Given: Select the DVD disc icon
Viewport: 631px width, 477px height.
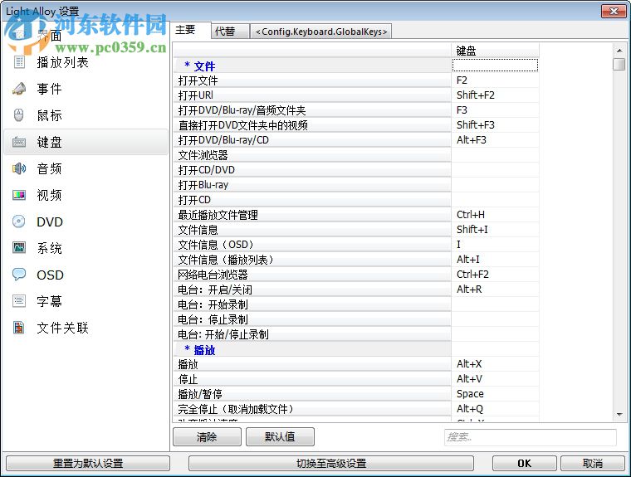Looking at the screenshot, I should tap(19, 221).
